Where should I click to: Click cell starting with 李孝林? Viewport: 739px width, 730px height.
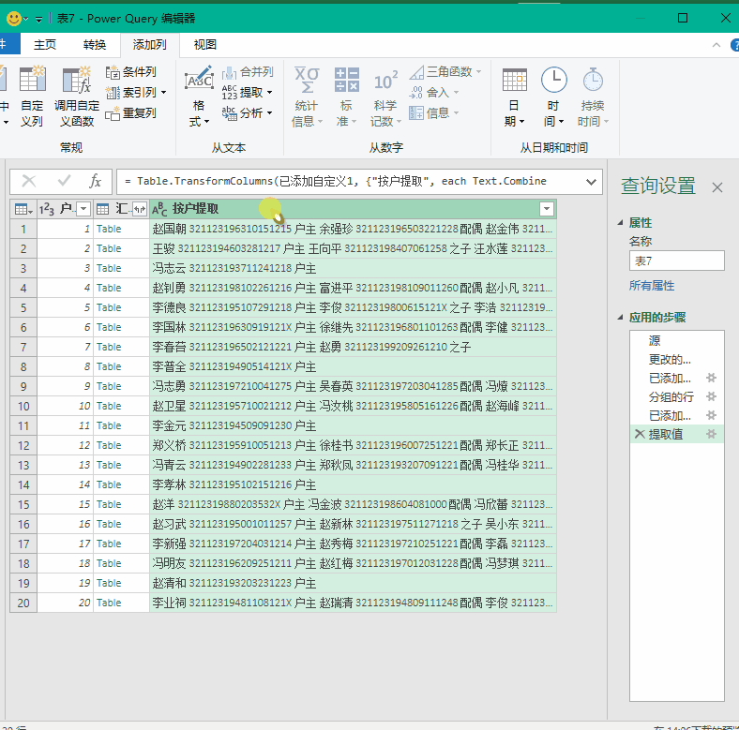pos(353,484)
